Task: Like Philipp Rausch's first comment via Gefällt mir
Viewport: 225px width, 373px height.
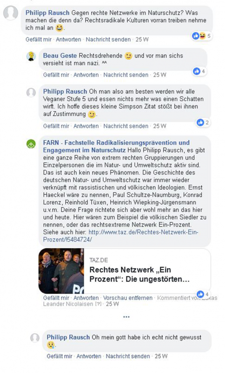Action: point(39,40)
